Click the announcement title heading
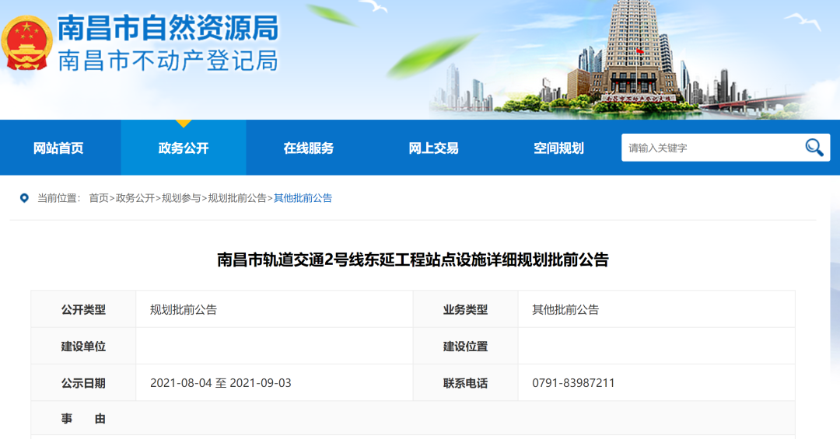The height and width of the screenshot is (439, 840). point(413,260)
